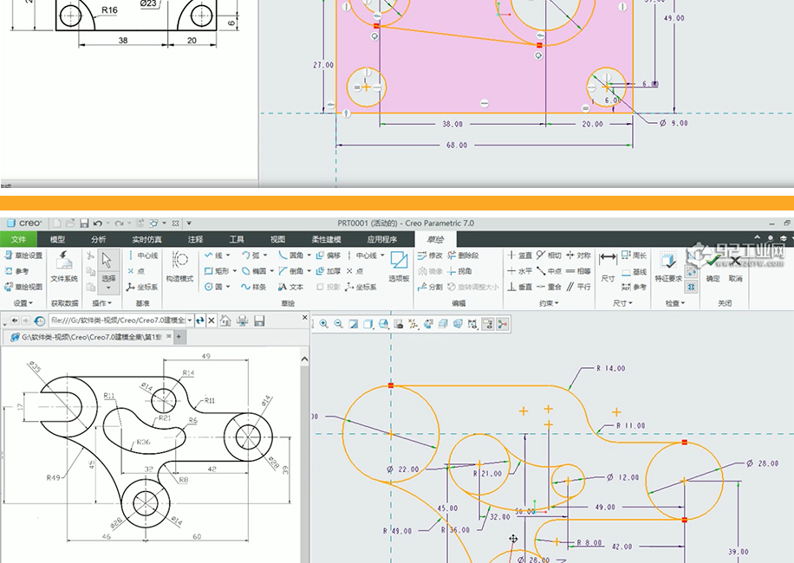Click the Thicken (加厚) tool
The image size is (794, 563).
coord(329,271)
